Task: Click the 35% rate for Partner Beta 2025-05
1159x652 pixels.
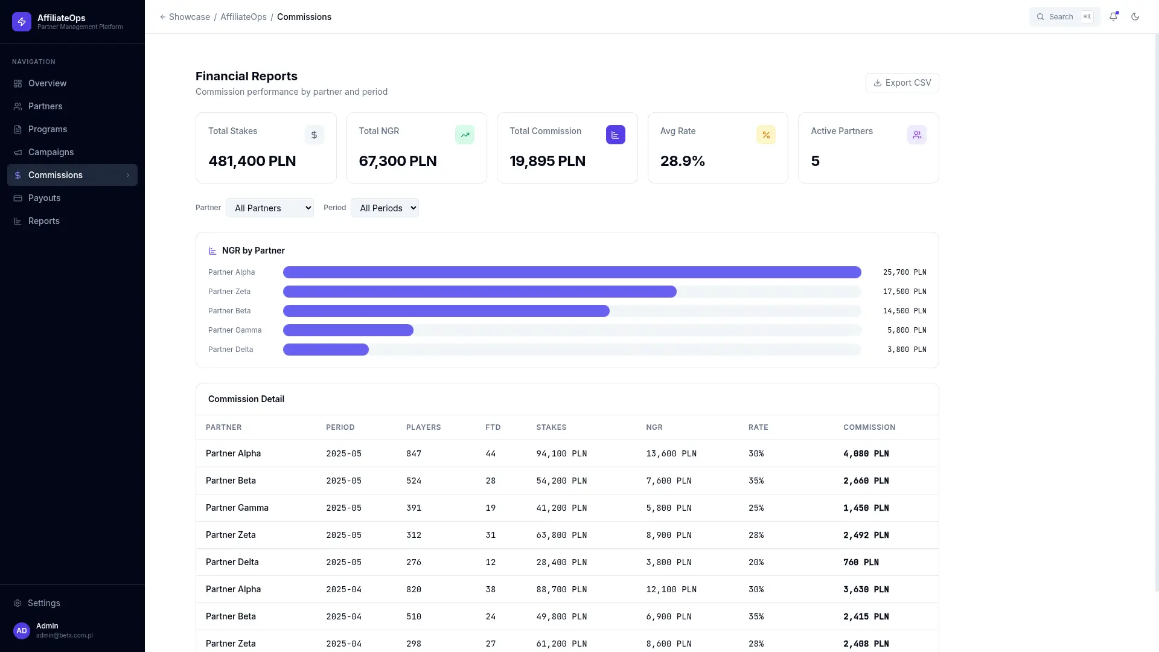Action: (756, 481)
